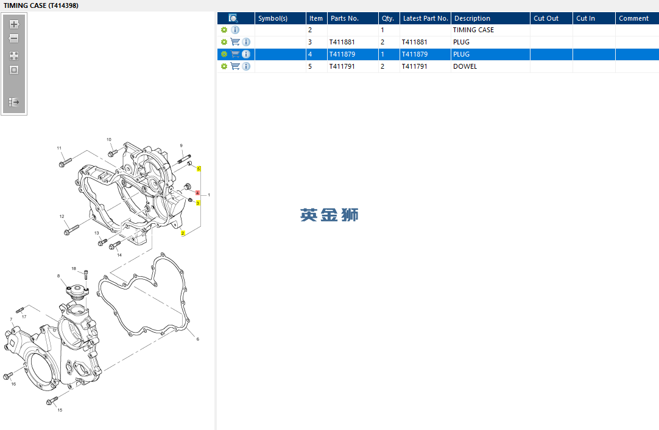659x430 pixels.
Task: Add T411879 PLUG to cart
Action: tap(235, 54)
